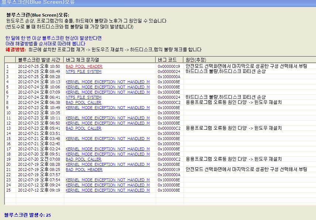Select bug code 0x000000C2 in row 8

click(x=169, y=102)
